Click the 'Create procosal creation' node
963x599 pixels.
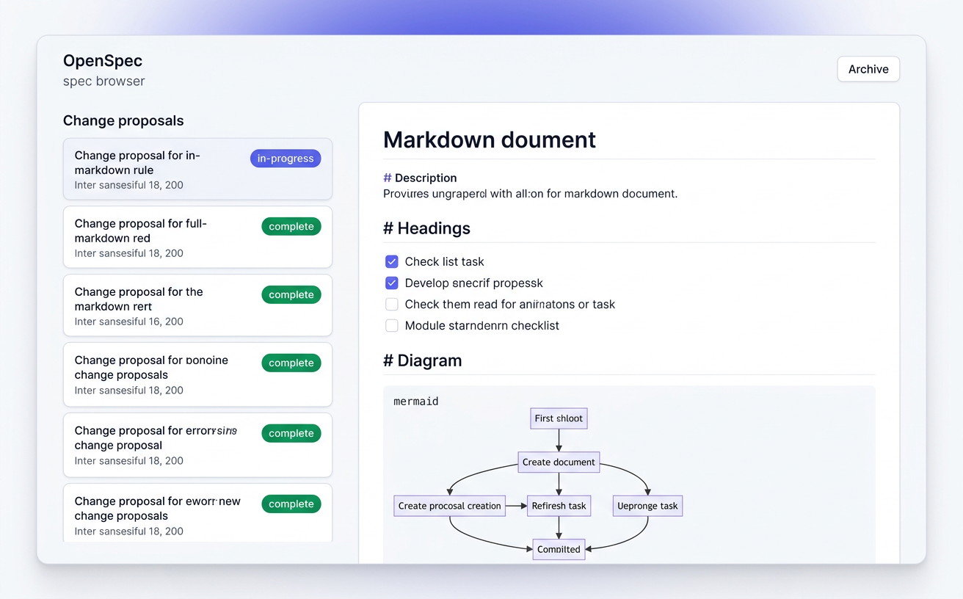(x=449, y=506)
